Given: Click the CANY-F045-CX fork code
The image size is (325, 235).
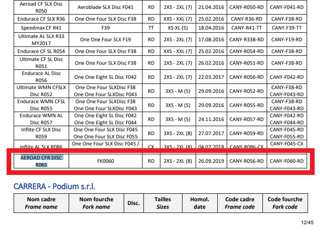Looking at the screenshot, I should (x=286, y=144).
